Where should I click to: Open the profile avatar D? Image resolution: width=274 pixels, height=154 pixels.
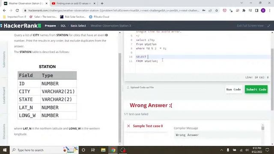[263, 10]
